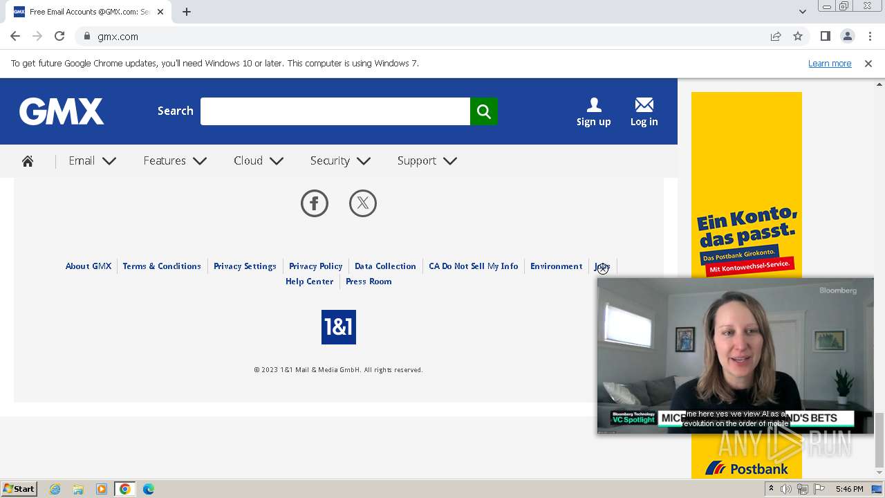Screen dimensions: 885x498
Task: Show hidden tray icons arrow
Action: 771,489
